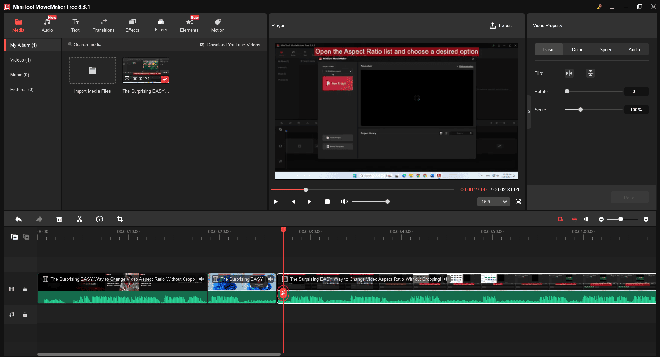660x357 pixels.
Task: Enter fullscreen player mode
Action: pyautogui.click(x=518, y=202)
